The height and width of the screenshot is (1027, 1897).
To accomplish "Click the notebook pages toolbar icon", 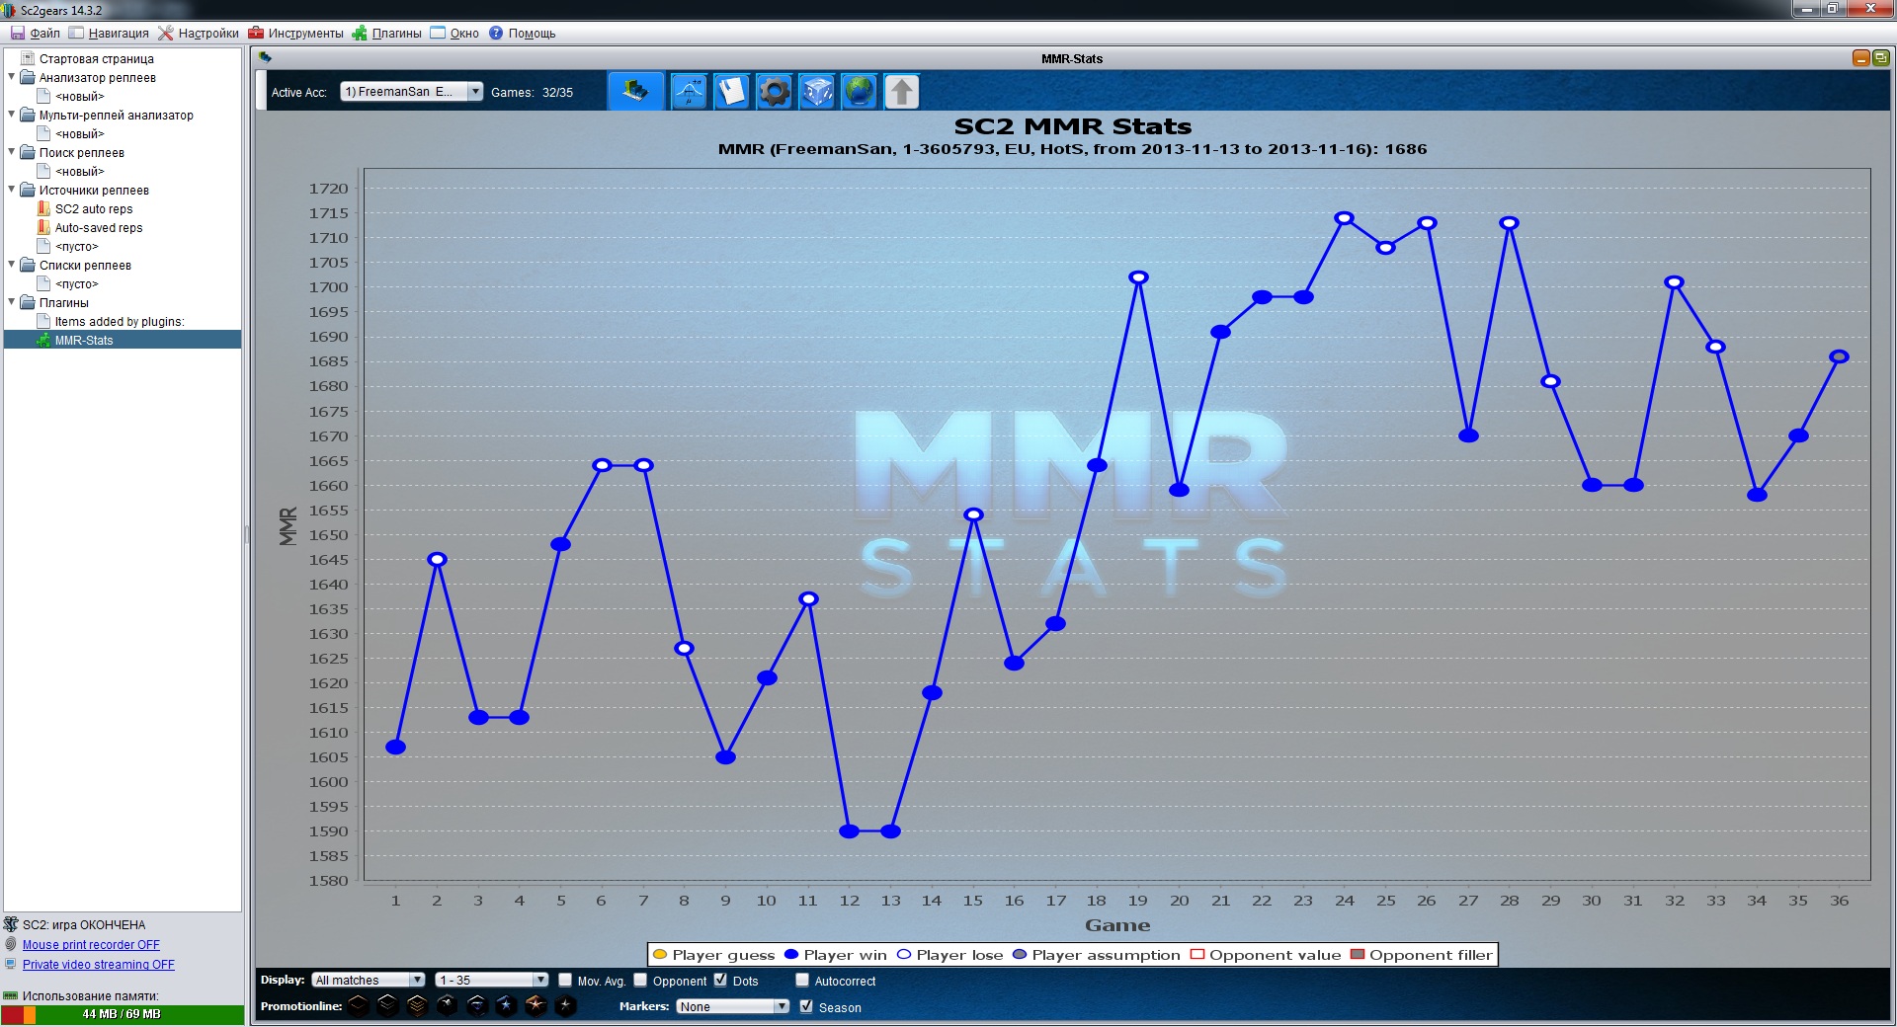I will click(731, 92).
